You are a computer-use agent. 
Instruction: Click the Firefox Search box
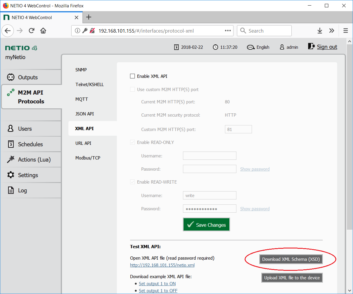coord(264,31)
